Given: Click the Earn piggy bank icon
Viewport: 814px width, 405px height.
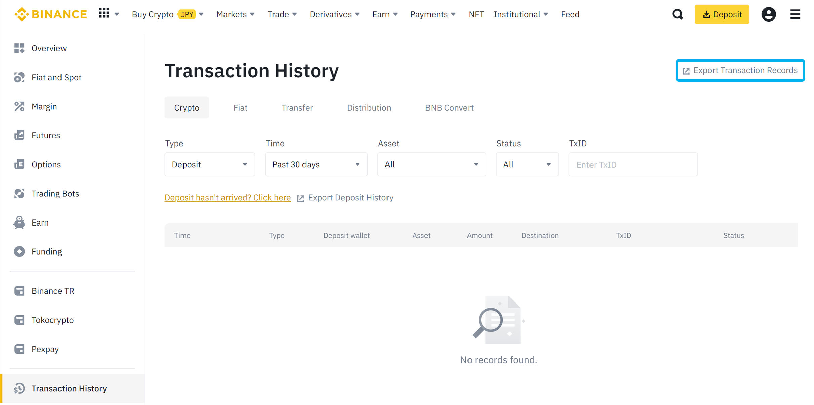Looking at the screenshot, I should (19, 222).
